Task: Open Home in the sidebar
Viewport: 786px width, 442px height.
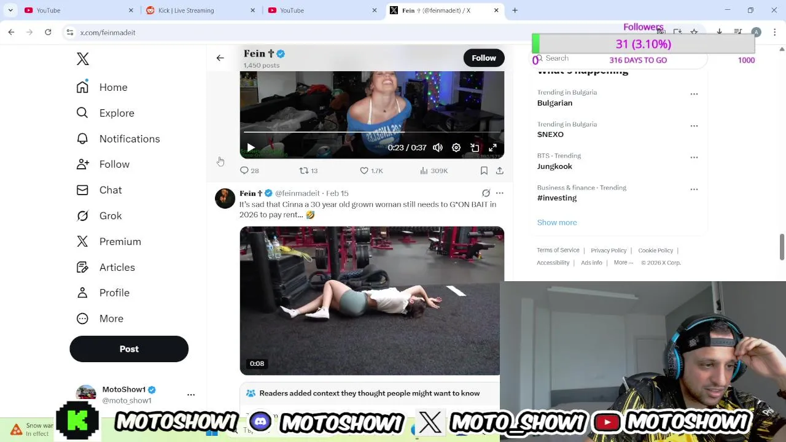Action: click(x=102, y=87)
